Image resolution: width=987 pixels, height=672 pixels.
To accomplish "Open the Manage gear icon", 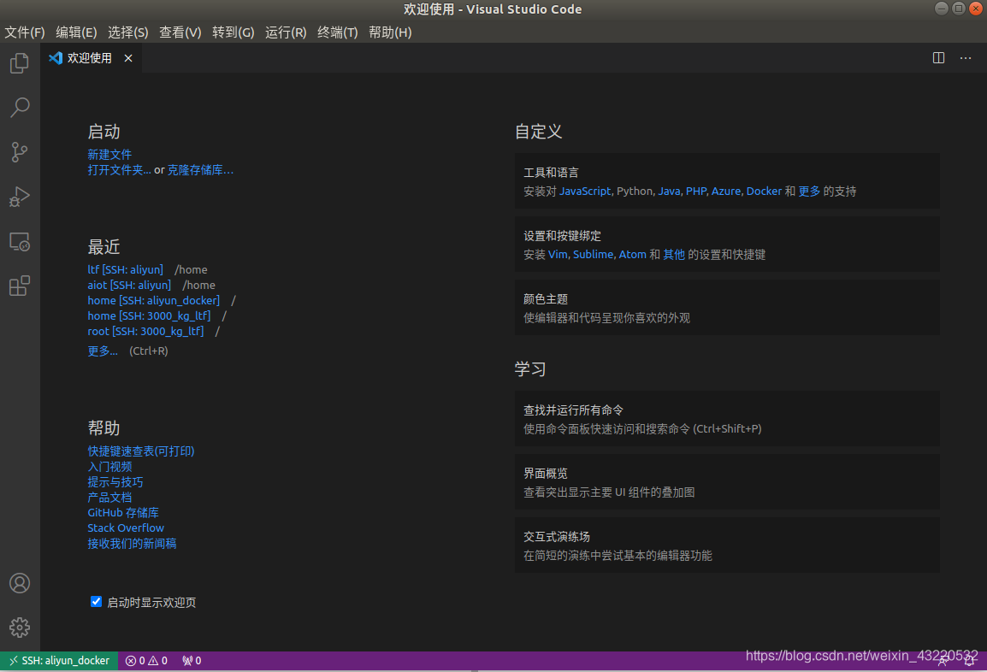I will click(x=20, y=628).
